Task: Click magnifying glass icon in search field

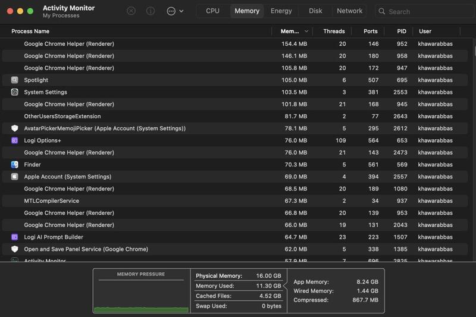Action: point(381,11)
